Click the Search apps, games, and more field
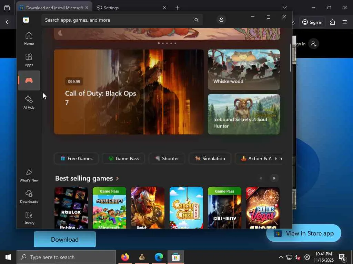This screenshot has width=353, height=264. pyautogui.click(x=122, y=20)
